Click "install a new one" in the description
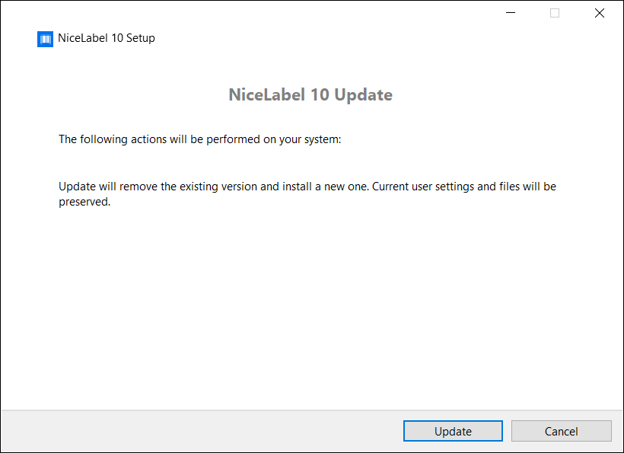This screenshot has height=453, width=624. pos(326,186)
